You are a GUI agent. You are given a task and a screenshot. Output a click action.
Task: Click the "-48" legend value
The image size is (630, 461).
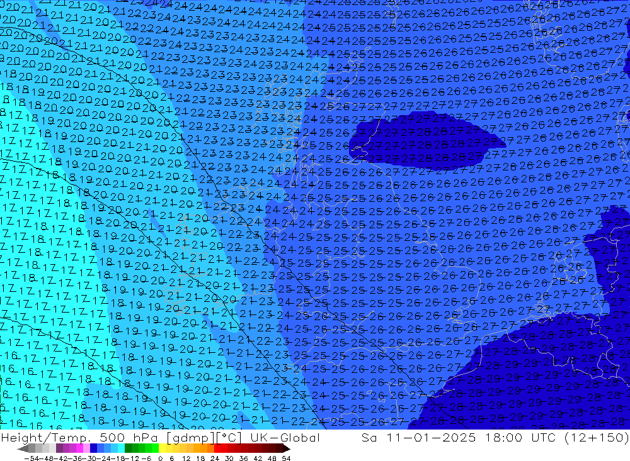point(46,458)
